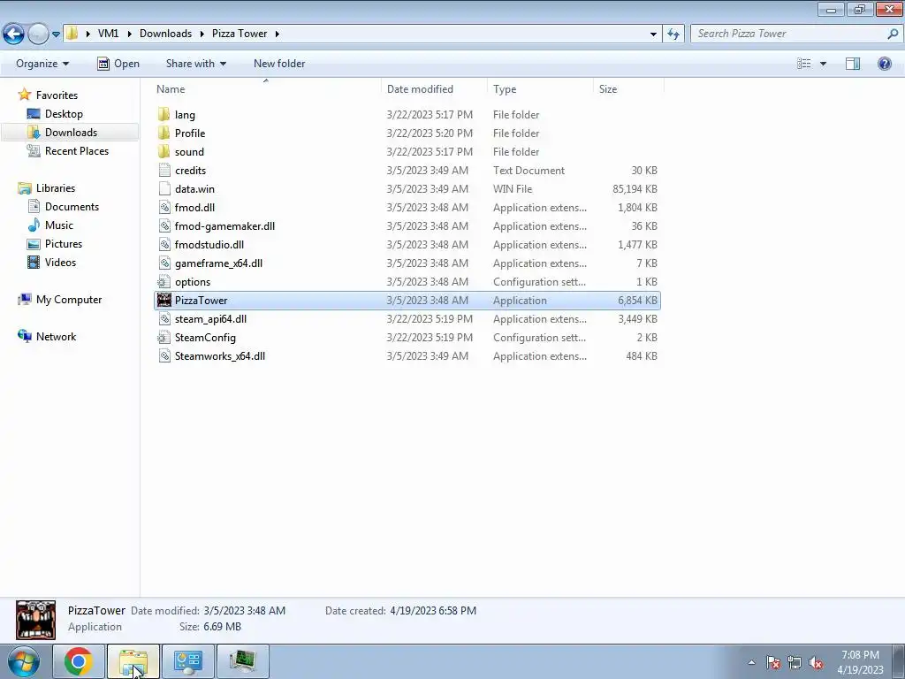This screenshot has height=679, width=905.
Task: Open the address bar history dropdown
Action: pyautogui.click(x=653, y=34)
